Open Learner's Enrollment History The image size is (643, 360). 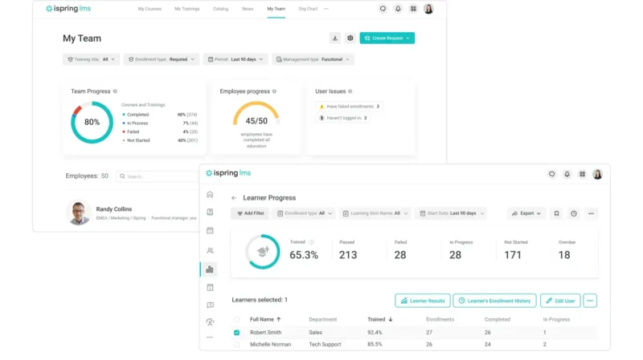coord(494,301)
